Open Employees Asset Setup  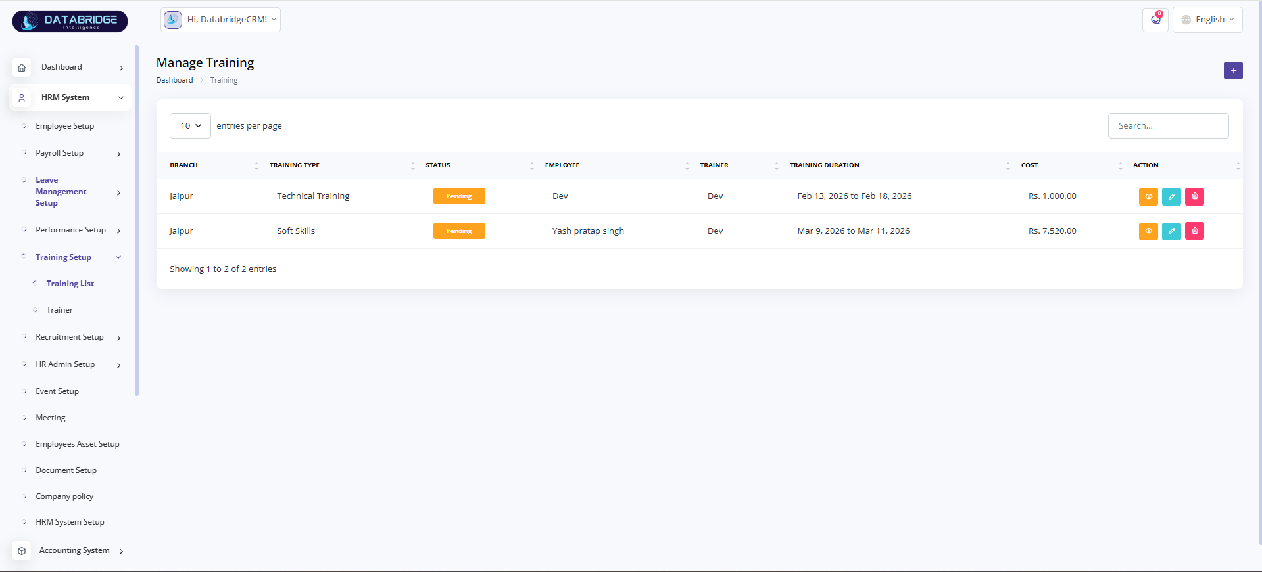click(78, 444)
